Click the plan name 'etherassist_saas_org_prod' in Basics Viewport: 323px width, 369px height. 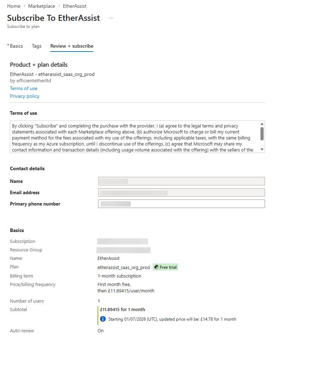pos(123,267)
